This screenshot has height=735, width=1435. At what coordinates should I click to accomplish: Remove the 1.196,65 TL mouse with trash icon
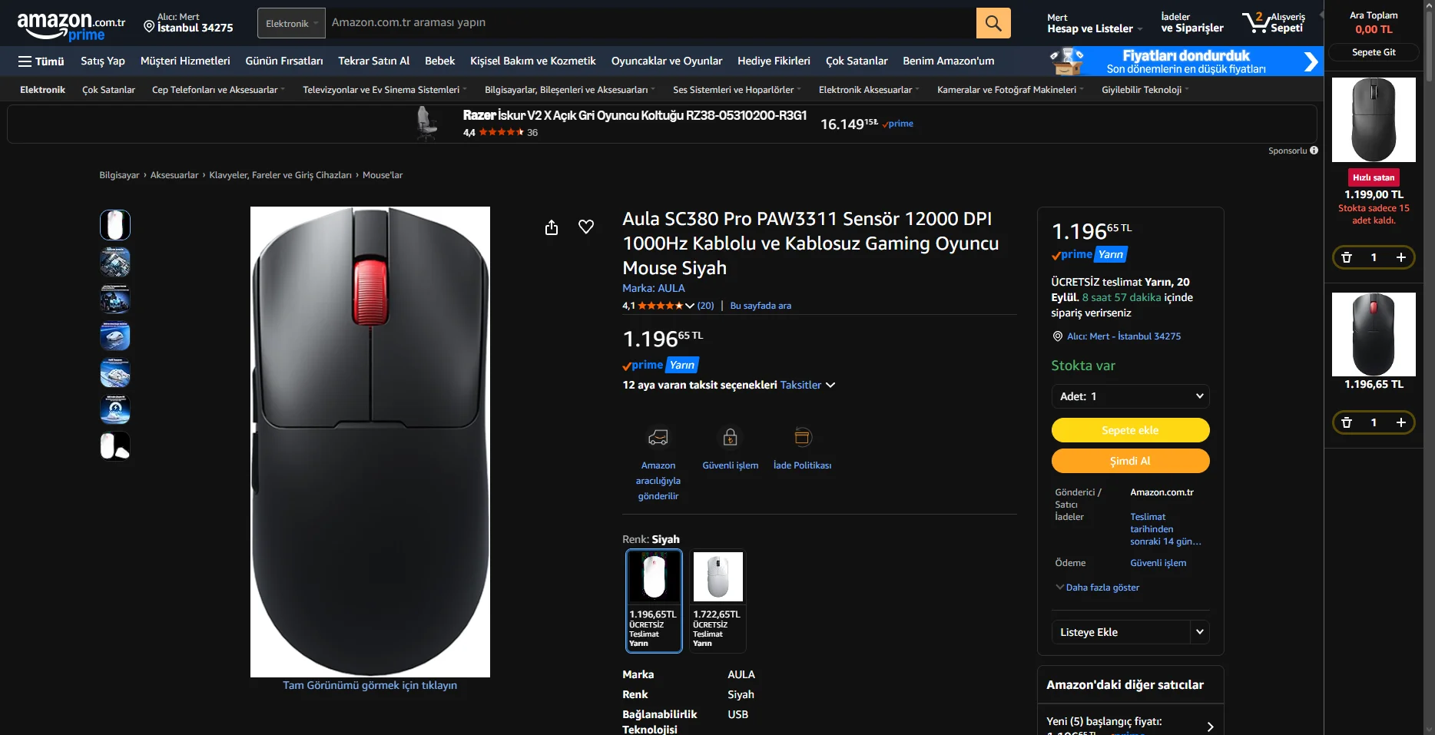point(1347,422)
